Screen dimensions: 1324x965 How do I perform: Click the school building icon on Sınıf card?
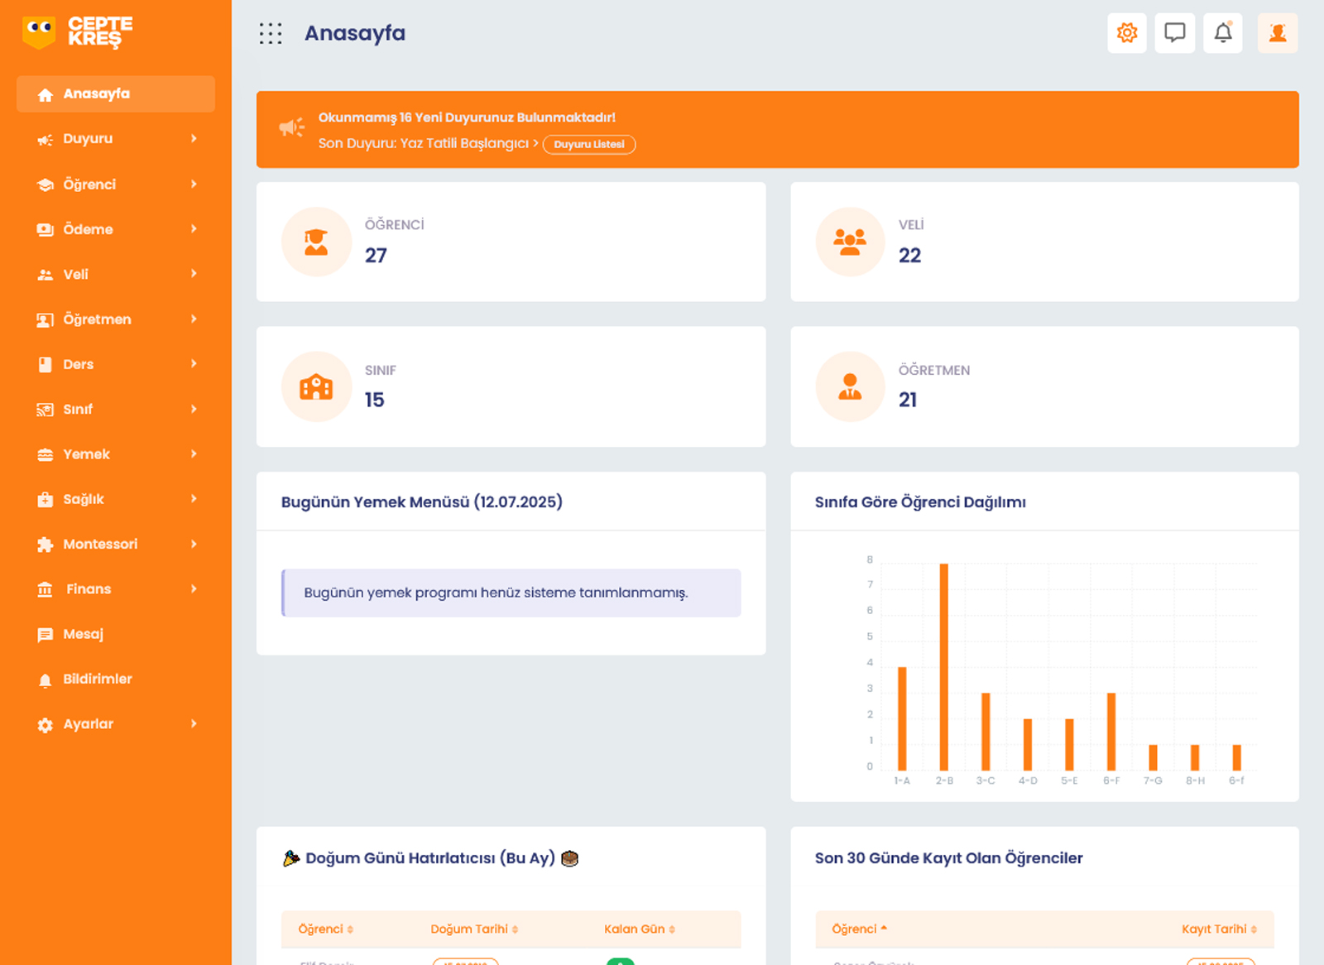(x=316, y=386)
